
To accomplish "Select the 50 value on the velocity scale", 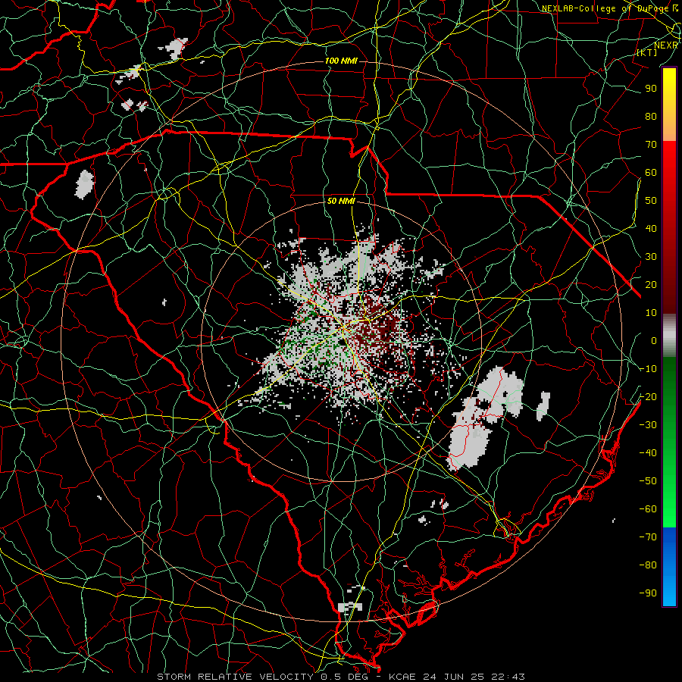I will pyautogui.click(x=651, y=201).
